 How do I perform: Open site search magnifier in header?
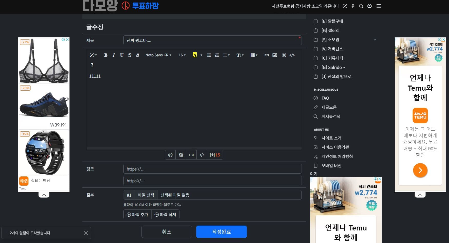[x=361, y=6]
